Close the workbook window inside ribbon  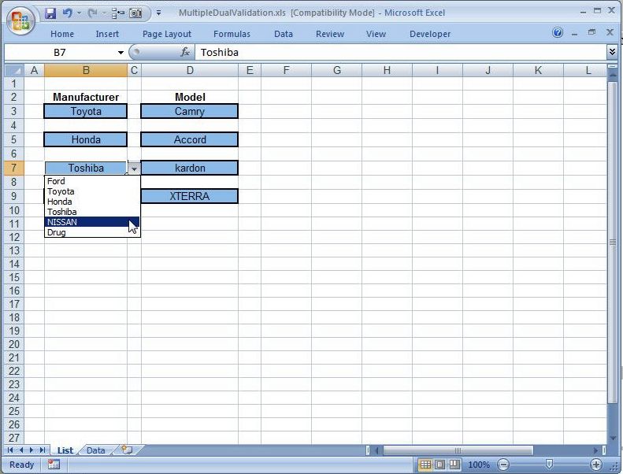[610, 32]
